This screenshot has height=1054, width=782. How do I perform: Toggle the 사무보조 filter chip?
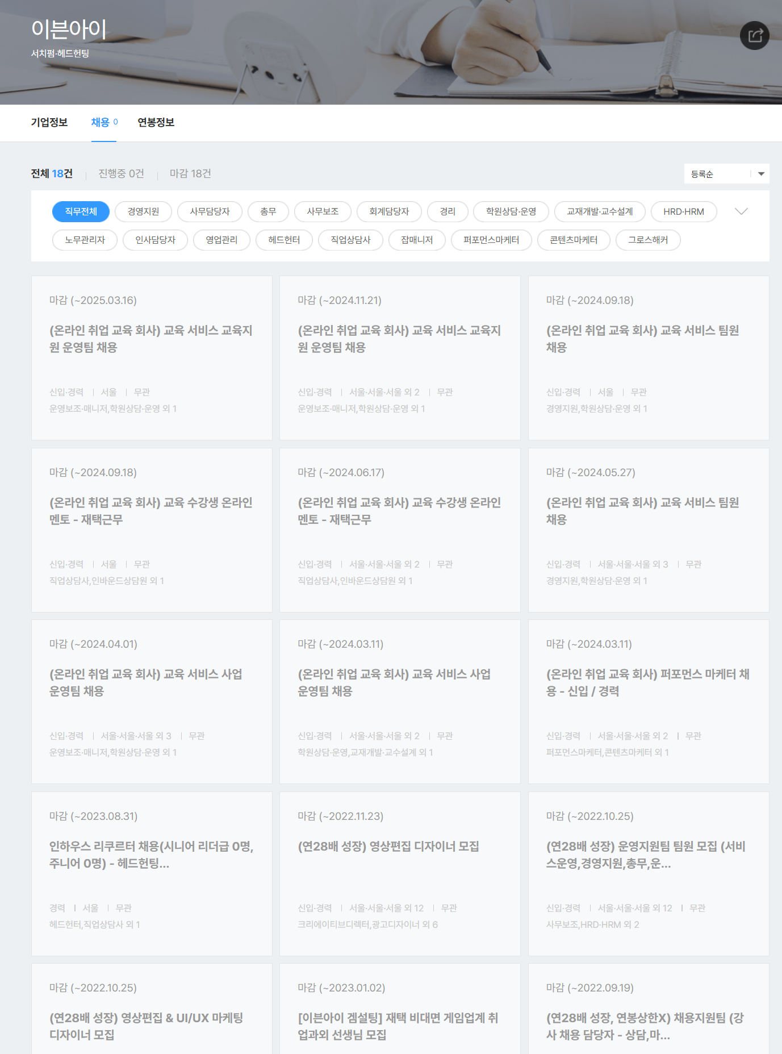[323, 211]
